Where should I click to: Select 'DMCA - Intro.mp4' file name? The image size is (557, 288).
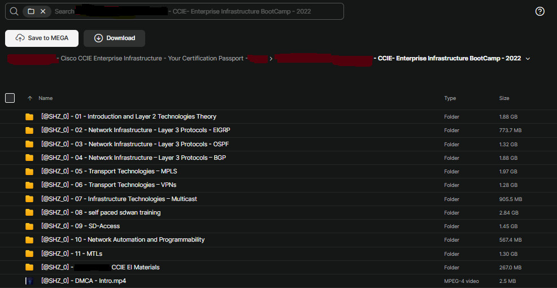coord(84,281)
